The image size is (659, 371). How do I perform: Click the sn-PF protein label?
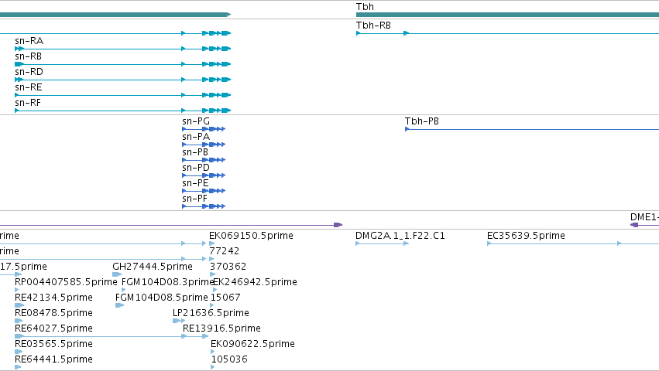(x=194, y=199)
